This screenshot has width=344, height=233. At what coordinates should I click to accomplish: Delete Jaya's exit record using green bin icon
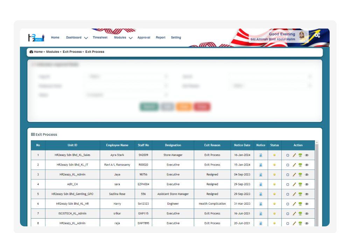[x=300, y=175]
